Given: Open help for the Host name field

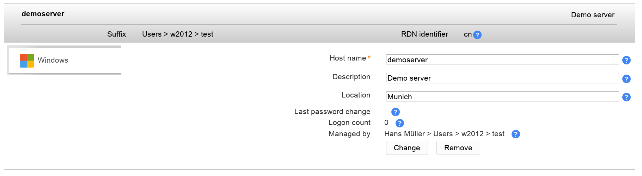Looking at the screenshot, I should tap(626, 60).
